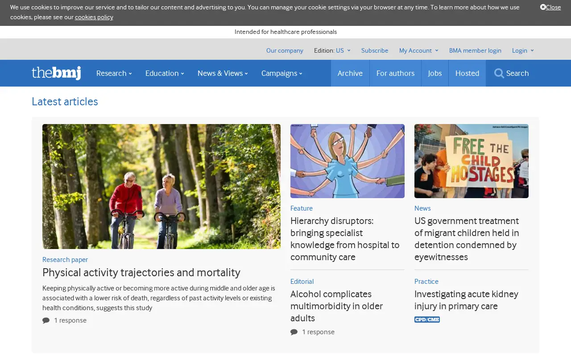Screen dimensions: 571x357
Task: Open the cyclists article thumbnail
Action: click(161, 187)
